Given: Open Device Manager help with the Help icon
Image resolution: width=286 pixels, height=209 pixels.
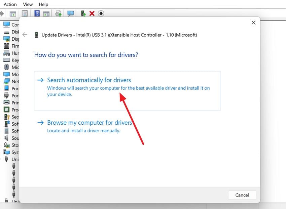Looking at the screenshot, I should 36,13.
